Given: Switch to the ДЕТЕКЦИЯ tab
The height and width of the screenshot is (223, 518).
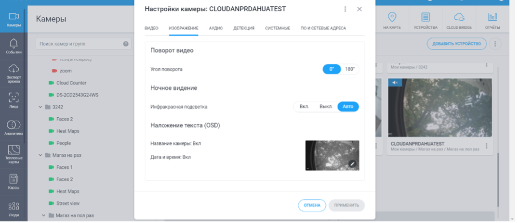Looking at the screenshot, I should coord(244,28).
